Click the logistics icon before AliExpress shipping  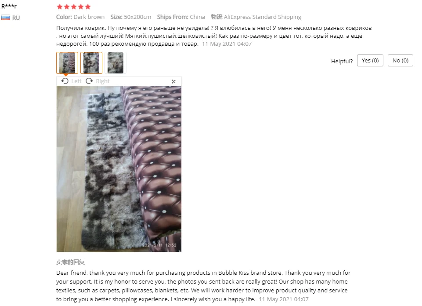216,17
